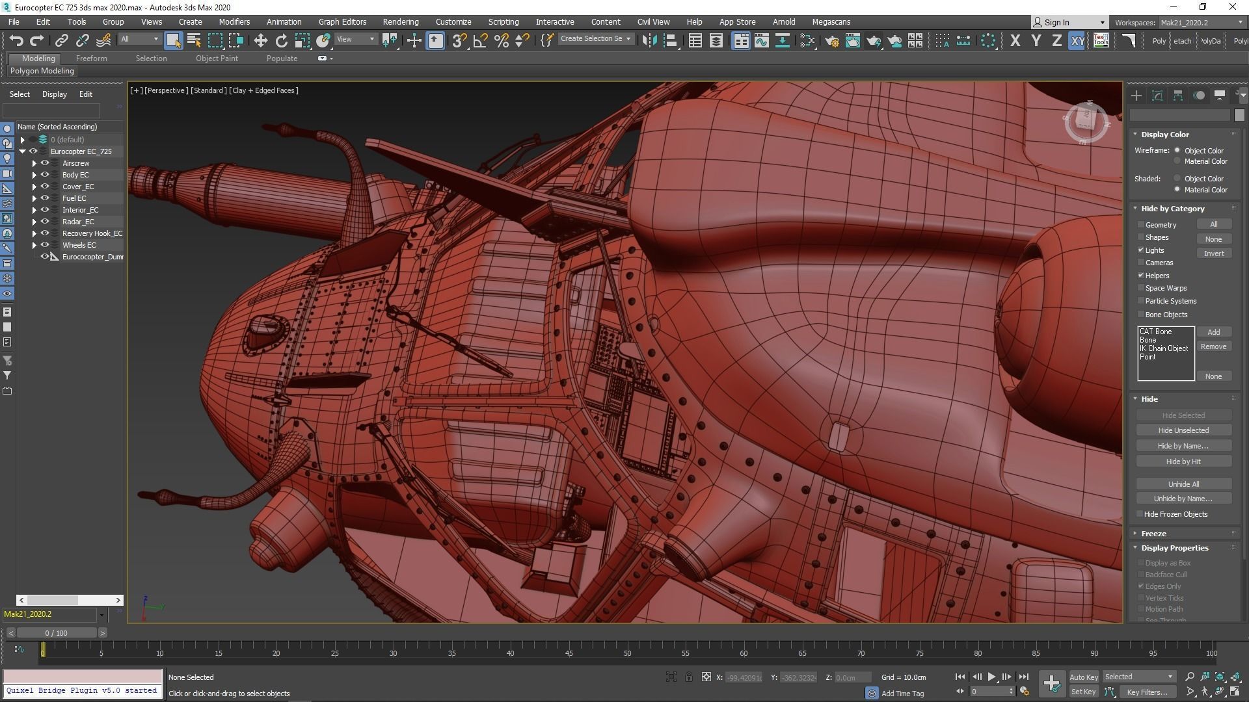Image resolution: width=1249 pixels, height=702 pixels.
Task: Select the Rotate tool icon
Action: click(281, 40)
